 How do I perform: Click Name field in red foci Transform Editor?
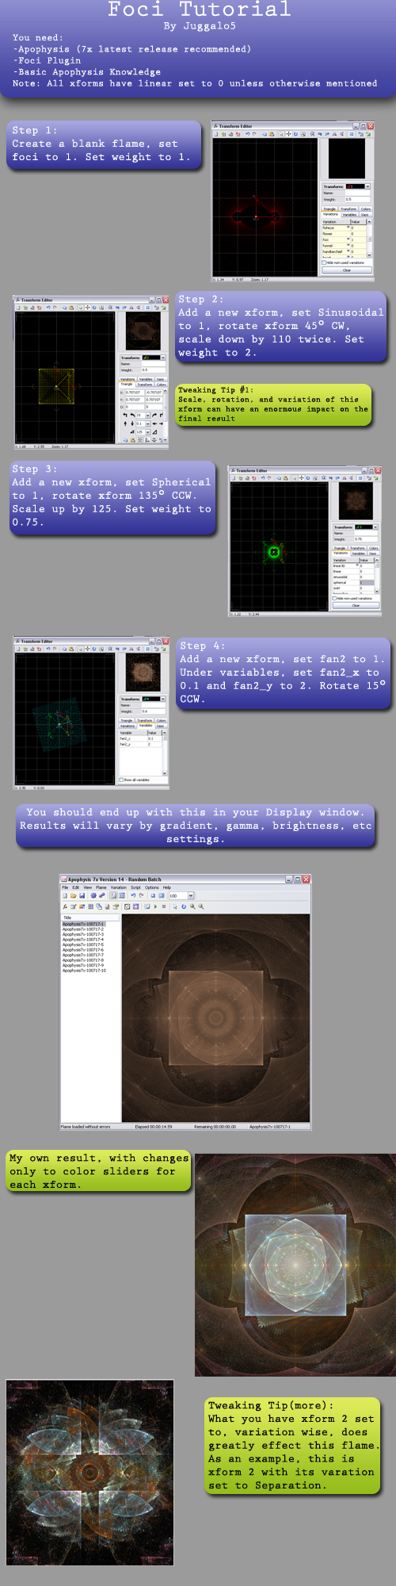point(358,193)
